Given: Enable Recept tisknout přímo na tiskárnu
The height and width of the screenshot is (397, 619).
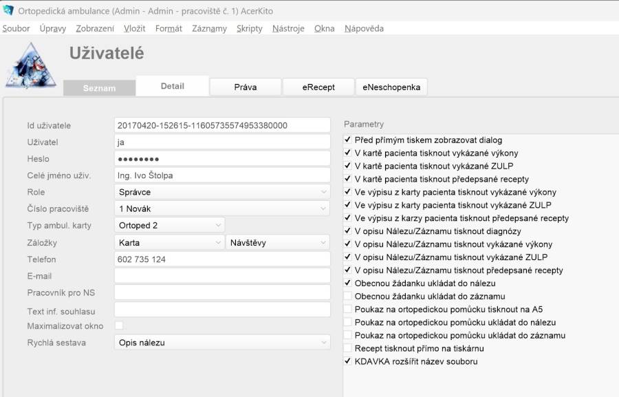Looking at the screenshot, I should pos(348,348).
